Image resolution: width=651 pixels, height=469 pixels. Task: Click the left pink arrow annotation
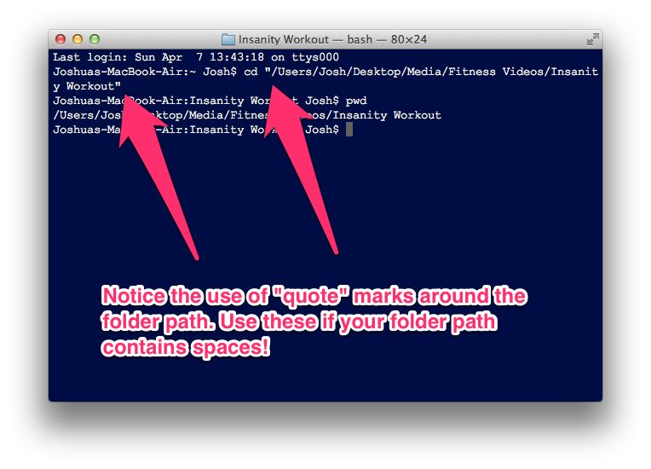pos(156,175)
